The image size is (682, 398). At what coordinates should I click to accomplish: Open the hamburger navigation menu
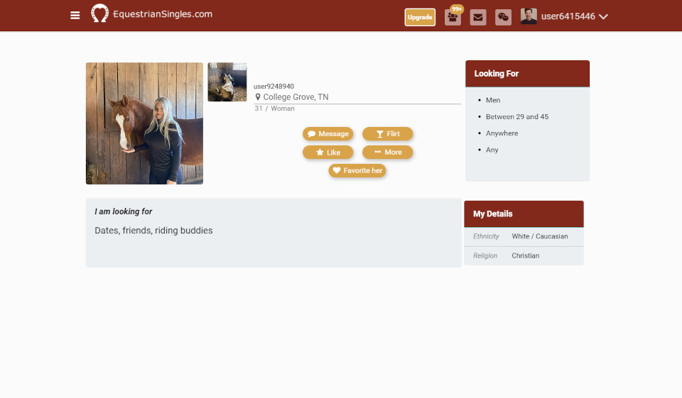(75, 16)
